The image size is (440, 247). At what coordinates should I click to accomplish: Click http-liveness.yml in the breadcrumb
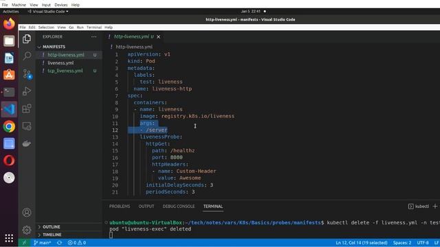pyautogui.click(x=134, y=47)
